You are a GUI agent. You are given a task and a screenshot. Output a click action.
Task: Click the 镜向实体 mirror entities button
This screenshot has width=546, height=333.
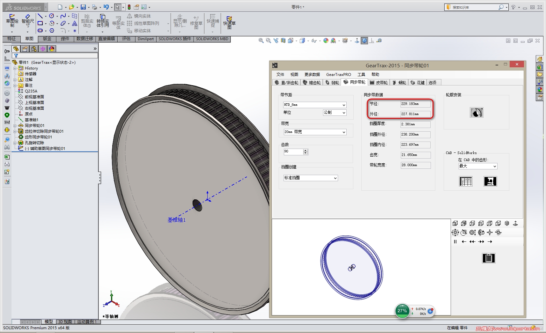(x=139, y=16)
